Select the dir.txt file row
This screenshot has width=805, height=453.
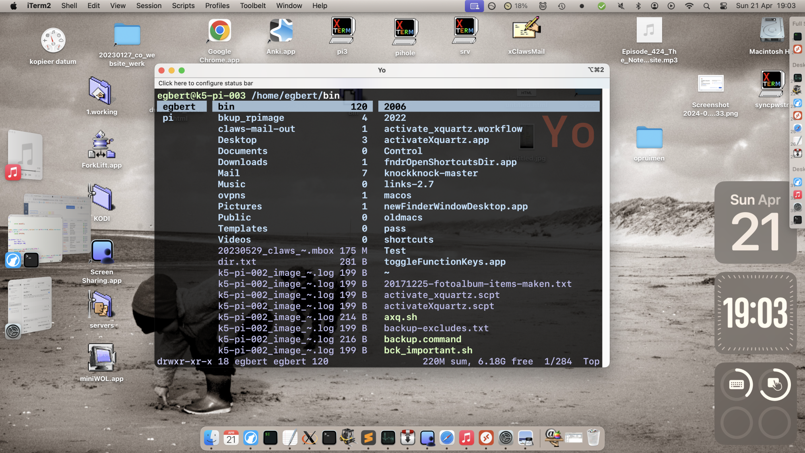pos(292,262)
